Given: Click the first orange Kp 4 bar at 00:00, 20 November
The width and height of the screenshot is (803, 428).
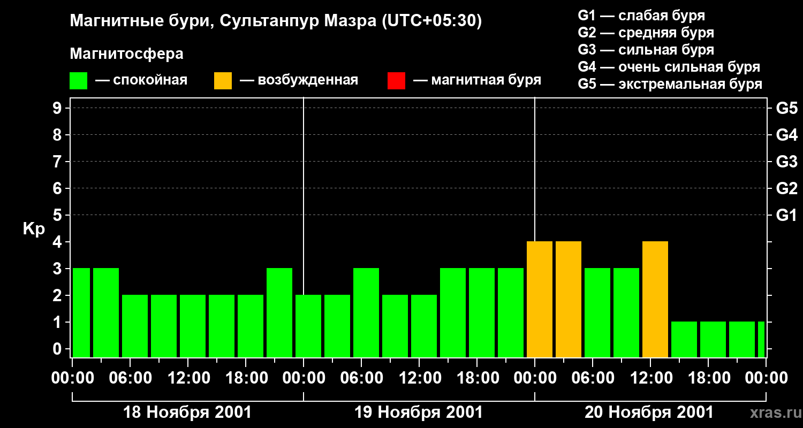Looking at the screenshot, I should pos(540,300).
